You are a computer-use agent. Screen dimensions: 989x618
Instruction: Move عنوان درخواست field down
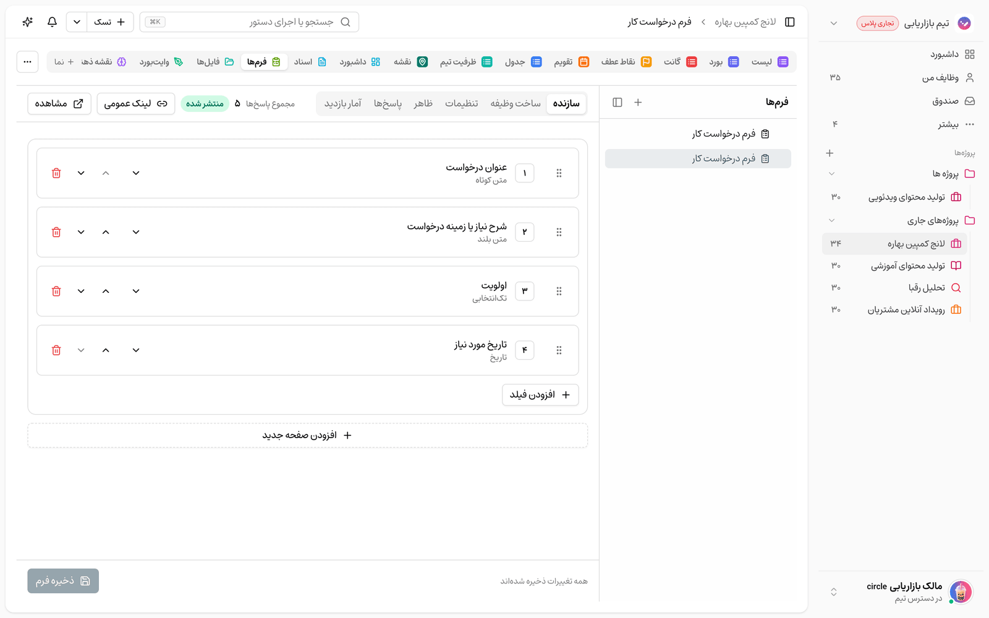point(81,173)
